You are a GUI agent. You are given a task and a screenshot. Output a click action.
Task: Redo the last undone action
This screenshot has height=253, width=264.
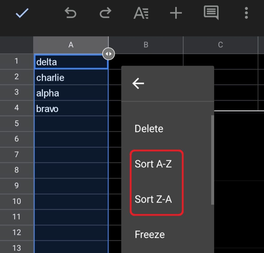click(x=105, y=13)
